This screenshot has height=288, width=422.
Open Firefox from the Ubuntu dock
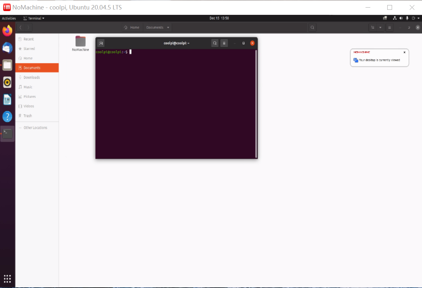point(7,31)
